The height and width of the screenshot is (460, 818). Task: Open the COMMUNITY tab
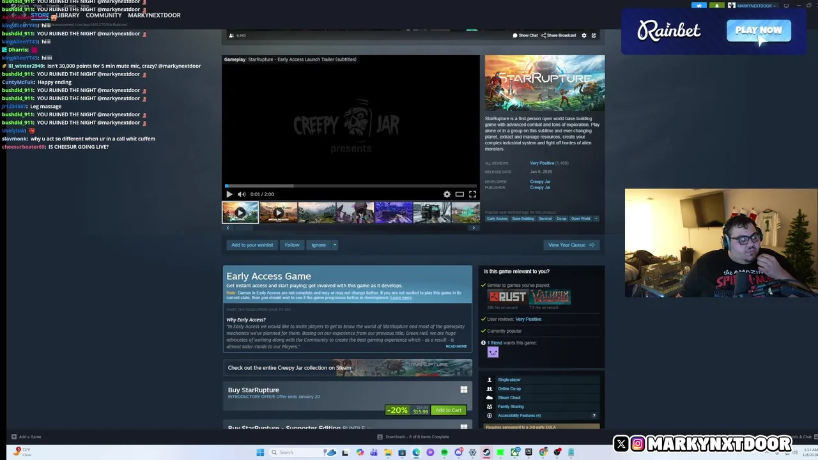(104, 15)
